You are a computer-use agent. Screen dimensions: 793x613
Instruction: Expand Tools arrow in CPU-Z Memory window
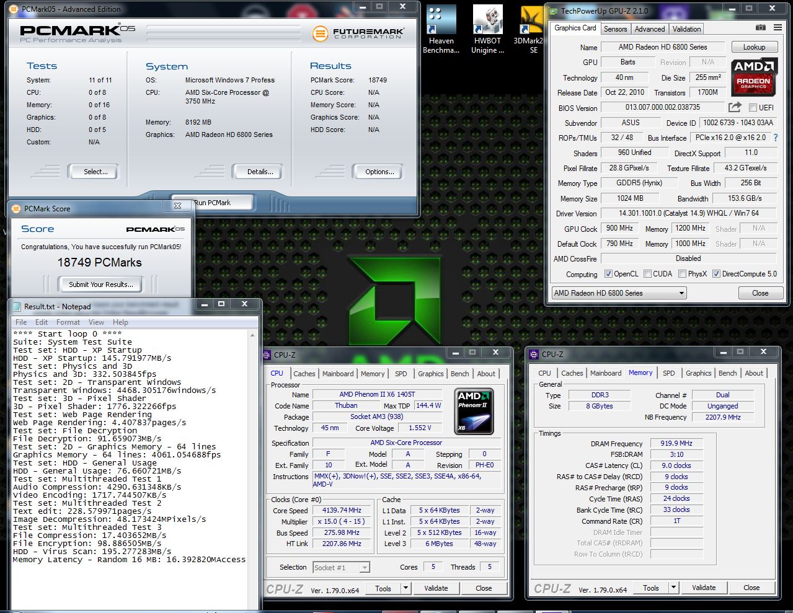(674, 588)
